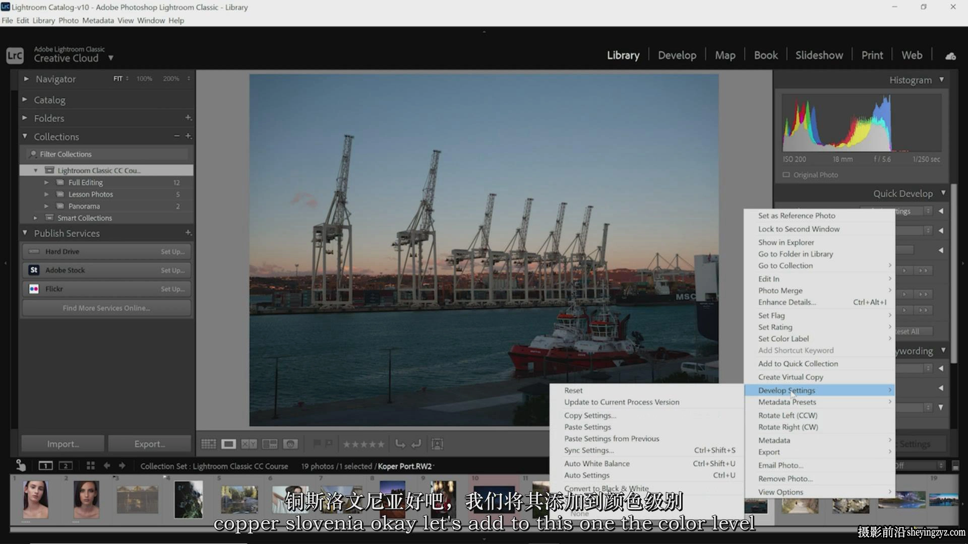Open the Develop module
968x544 pixels.
(x=677, y=55)
